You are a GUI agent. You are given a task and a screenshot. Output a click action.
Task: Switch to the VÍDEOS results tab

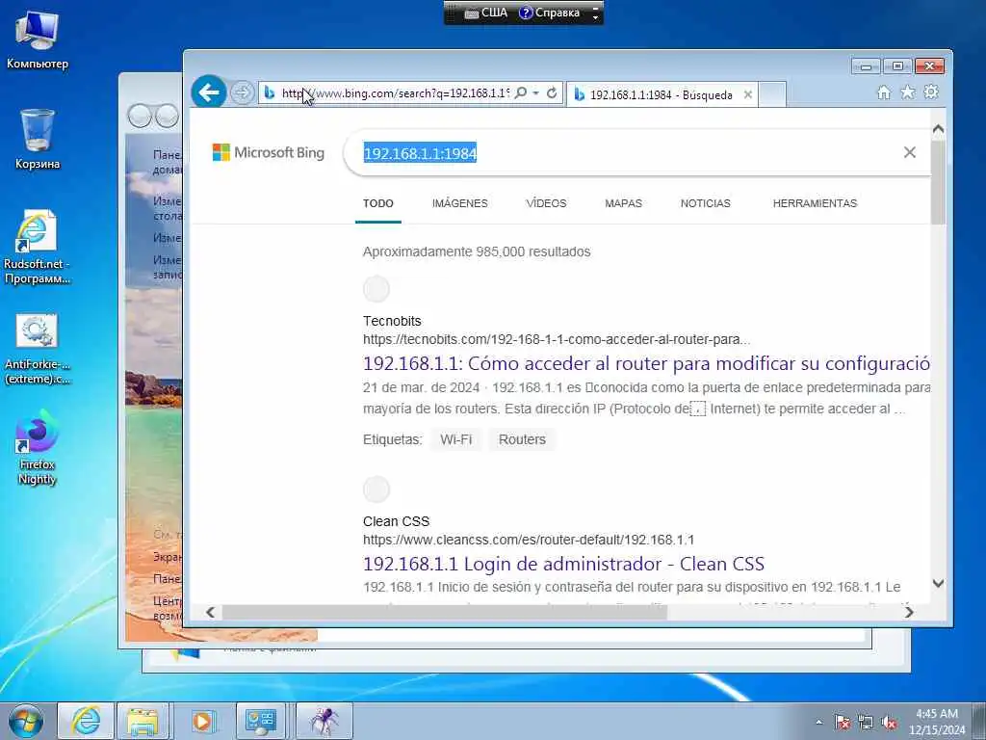point(546,203)
